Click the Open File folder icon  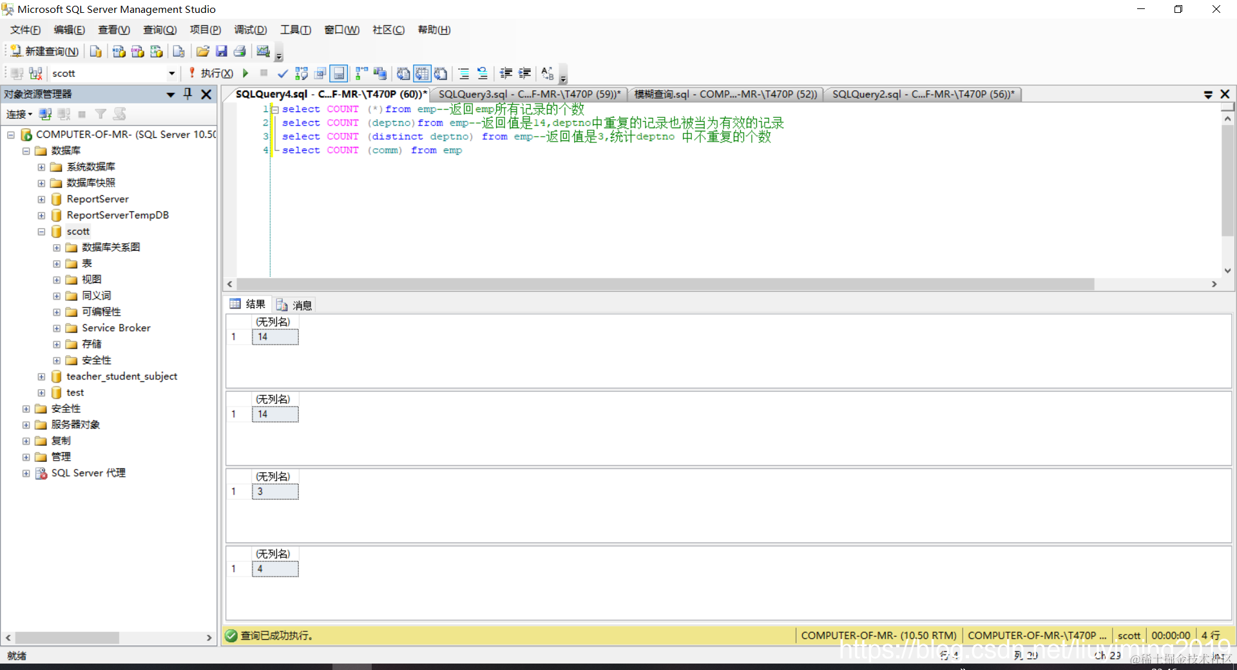coord(203,51)
